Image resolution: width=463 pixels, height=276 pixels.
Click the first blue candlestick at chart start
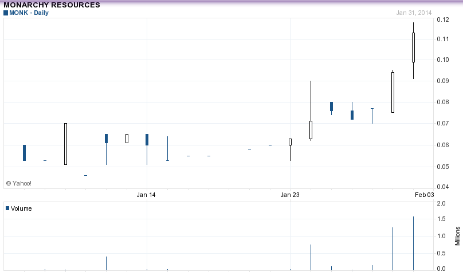point(24,153)
